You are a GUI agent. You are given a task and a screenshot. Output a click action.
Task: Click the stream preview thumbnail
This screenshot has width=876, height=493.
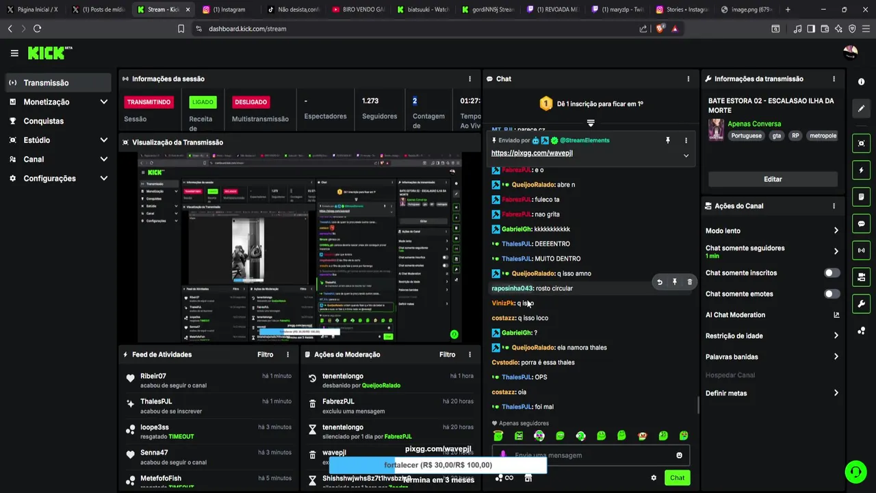coord(300,247)
